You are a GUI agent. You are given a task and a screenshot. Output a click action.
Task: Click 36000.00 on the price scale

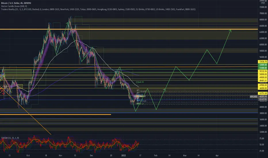(x=263, y=120)
